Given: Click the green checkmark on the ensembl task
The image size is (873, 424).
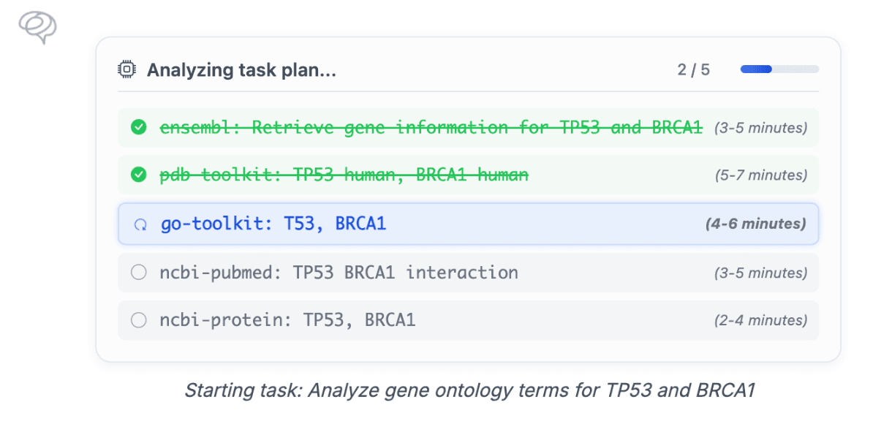Looking at the screenshot, I should click(139, 126).
